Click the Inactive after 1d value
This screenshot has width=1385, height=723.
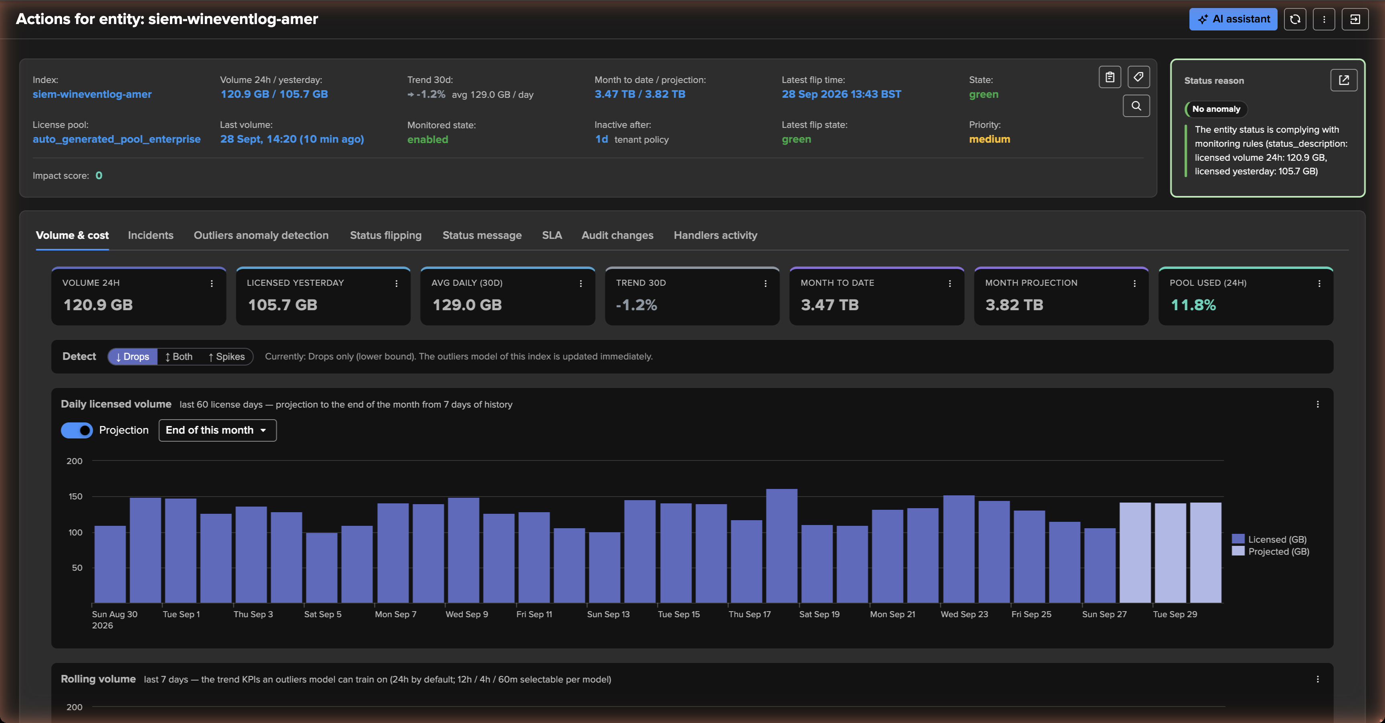pos(601,139)
